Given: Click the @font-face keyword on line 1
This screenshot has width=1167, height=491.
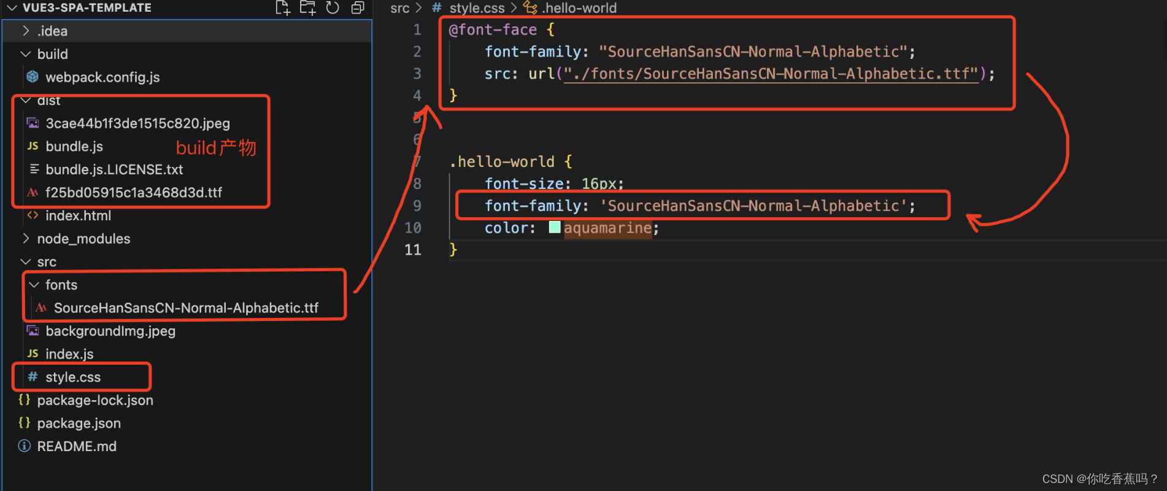Looking at the screenshot, I should [x=493, y=29].
